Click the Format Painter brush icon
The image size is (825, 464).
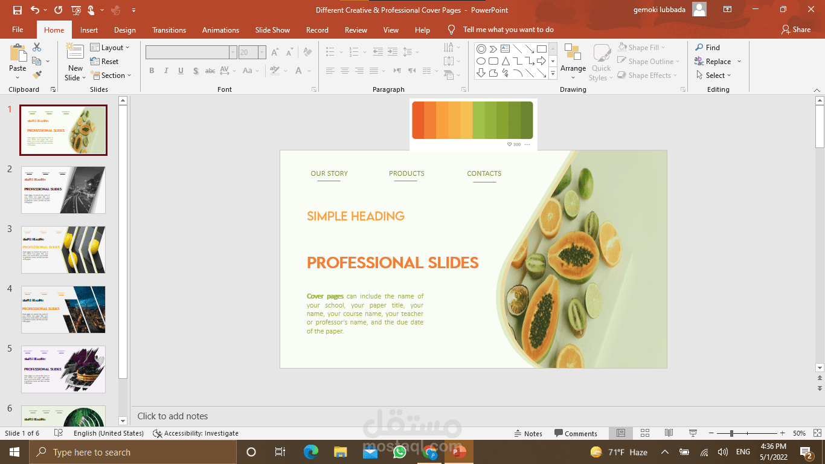click(37, 75)
